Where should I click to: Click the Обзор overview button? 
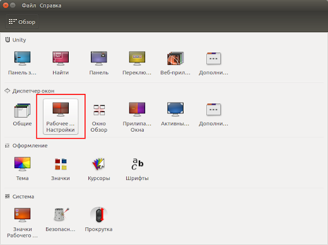click(x=22, y=21)
